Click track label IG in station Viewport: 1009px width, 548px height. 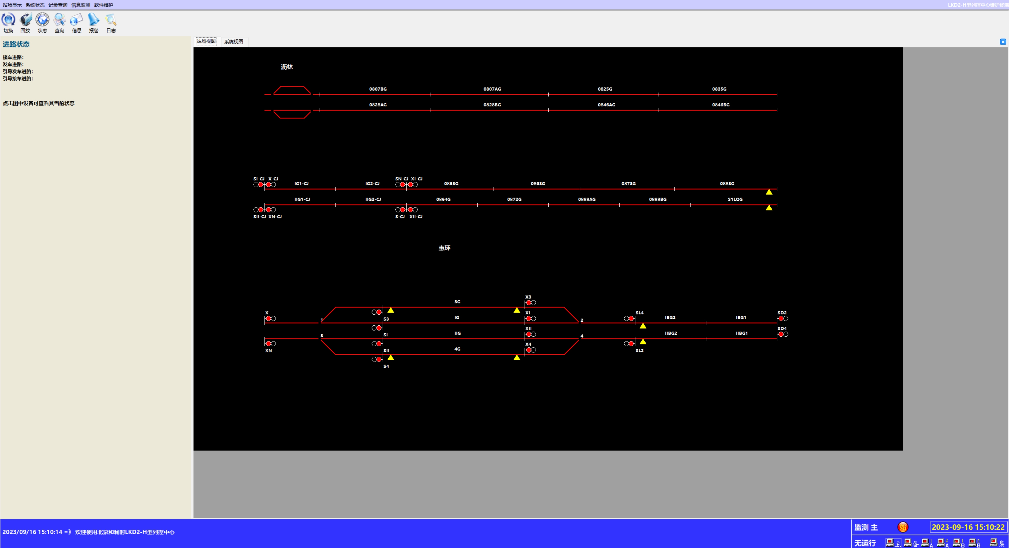coord(457,318)
